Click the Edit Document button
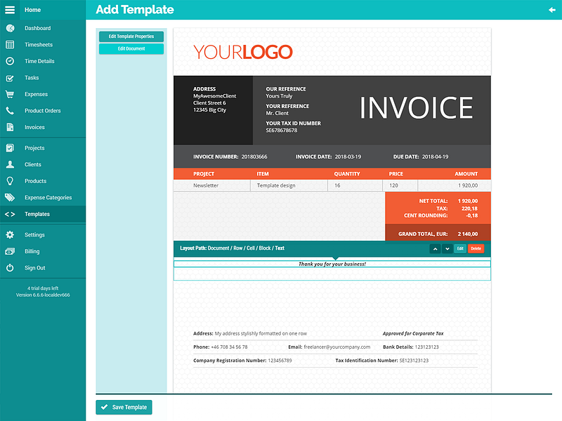This screenshot has height=421, width=562. point(131,48)
